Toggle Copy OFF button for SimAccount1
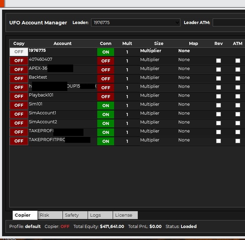Image resolution: width=245 pixels, height=240 pixels. 19,114
